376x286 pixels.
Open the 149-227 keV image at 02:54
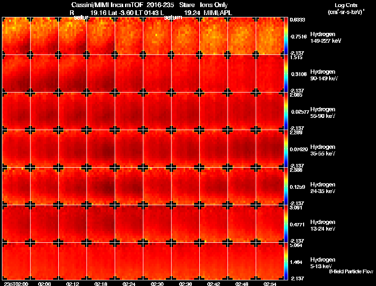click(270, 36)
